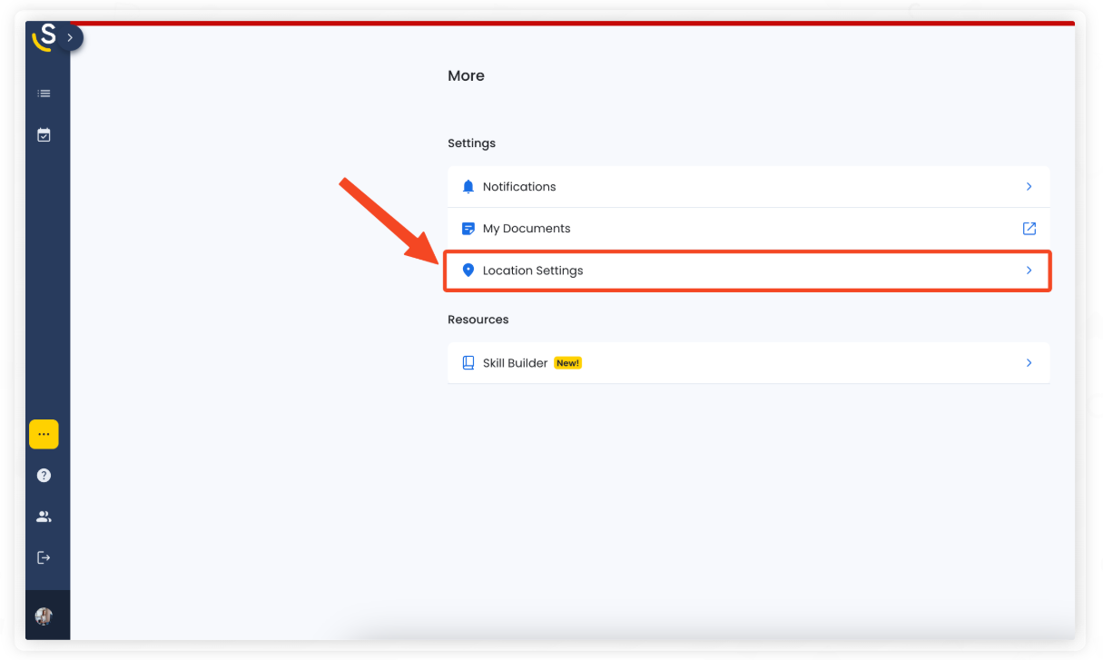Click My Documents external link icon
This screenshot has width=1103, height=660.
tap(1029, 229)
